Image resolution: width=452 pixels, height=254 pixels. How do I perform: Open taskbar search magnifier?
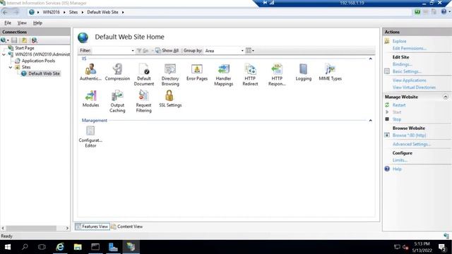click(25, 247)
